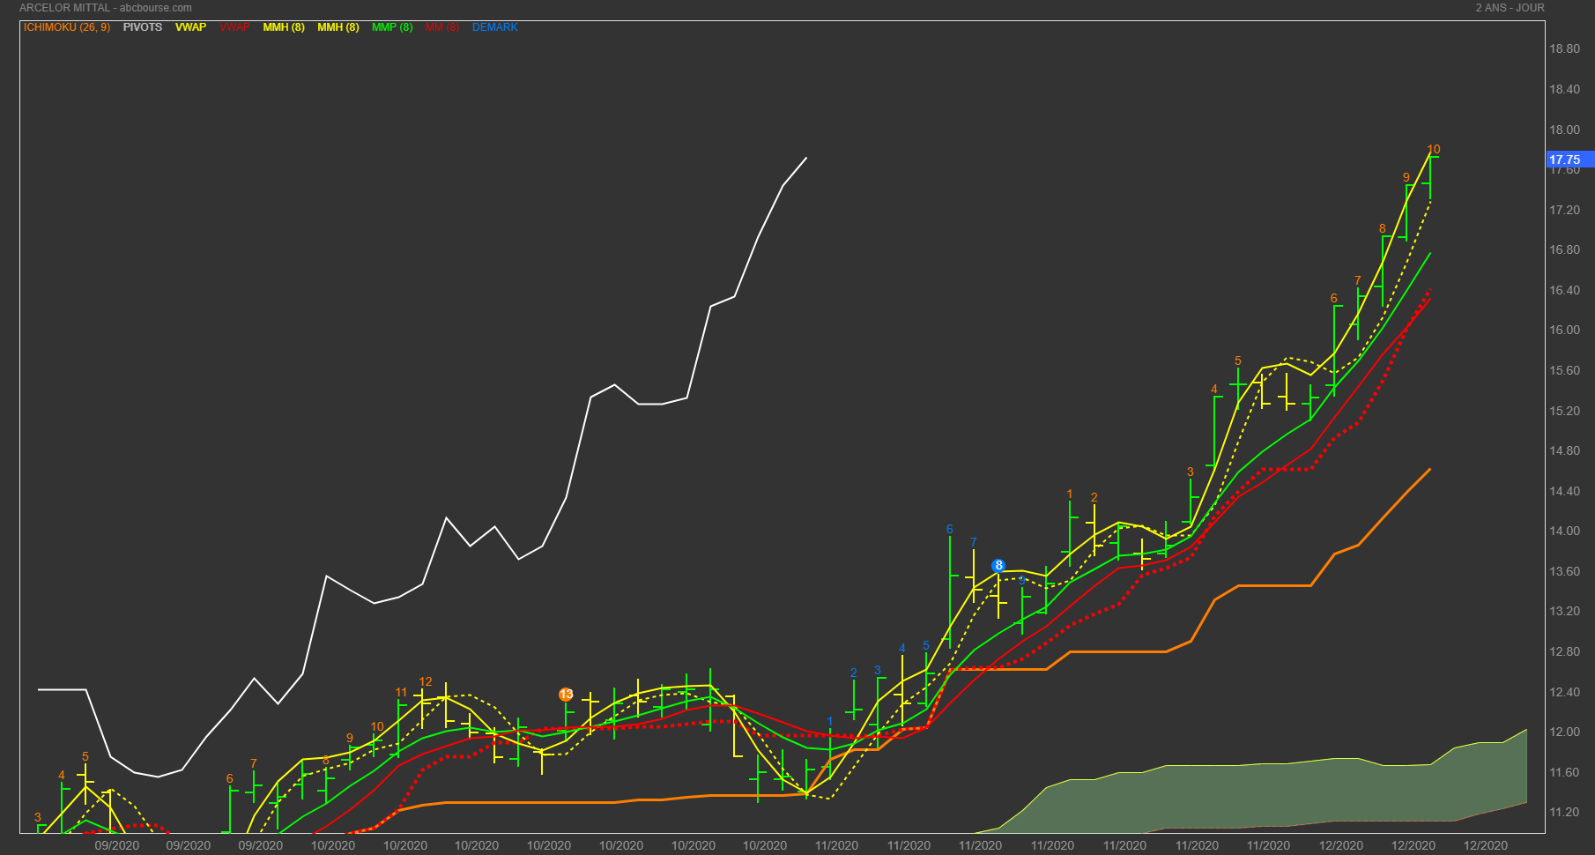
Task: Click the 13.20 price axis label
Action: pyautogui.click(x=1565, y=611)
